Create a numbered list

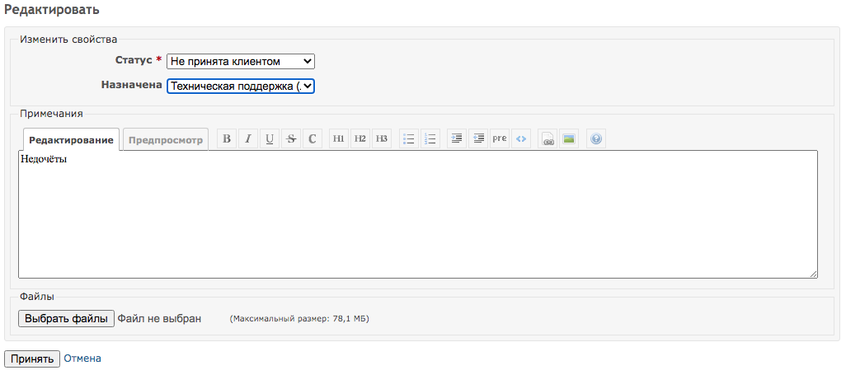click(x=430, y=139)
